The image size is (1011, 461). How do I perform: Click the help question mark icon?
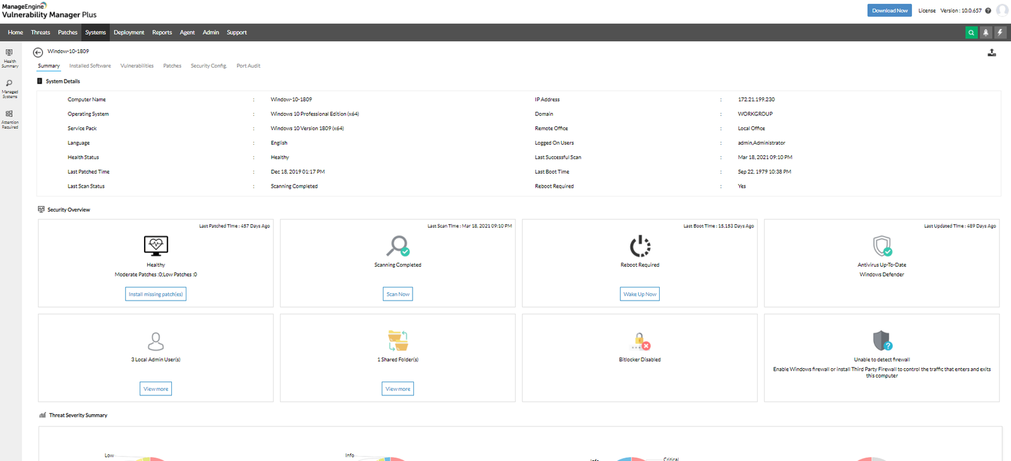click(x=988, y=11)
